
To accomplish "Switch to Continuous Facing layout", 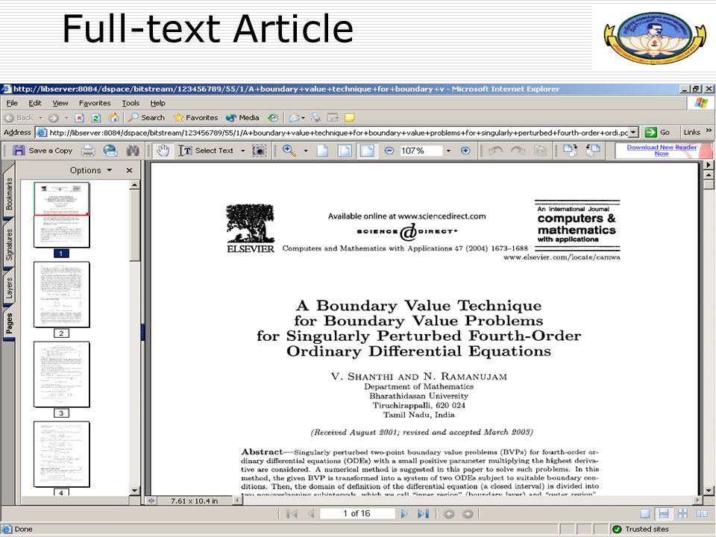I will (x=682, y=514).
